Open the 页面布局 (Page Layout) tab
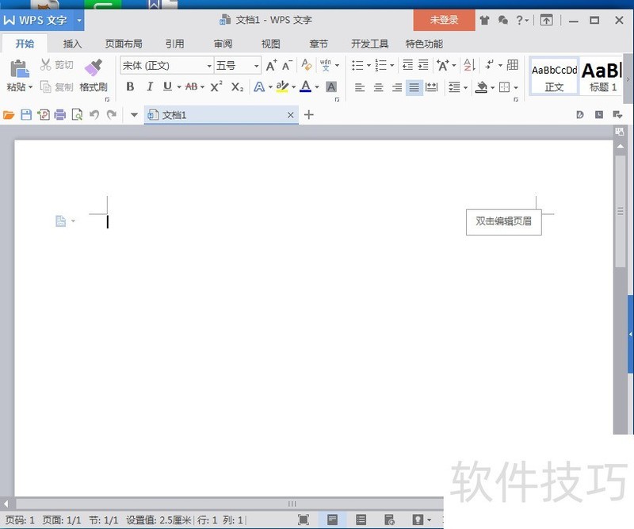 tap(124, 44)
